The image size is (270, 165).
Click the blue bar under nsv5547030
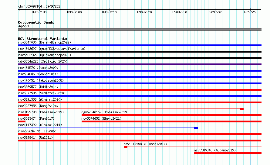140,45
